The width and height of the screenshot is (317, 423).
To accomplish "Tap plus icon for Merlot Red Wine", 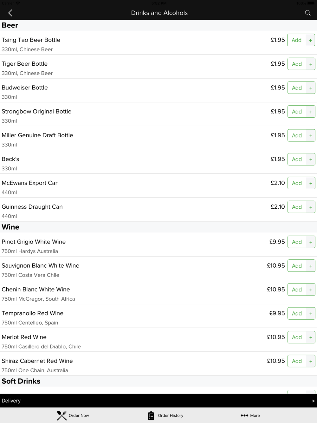I will (x=311, y=337).
